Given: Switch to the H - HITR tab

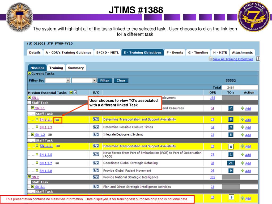Looking at the screenshot, I should (x=220, y=52).
